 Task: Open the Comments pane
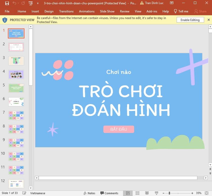click(x=108, y=193)
